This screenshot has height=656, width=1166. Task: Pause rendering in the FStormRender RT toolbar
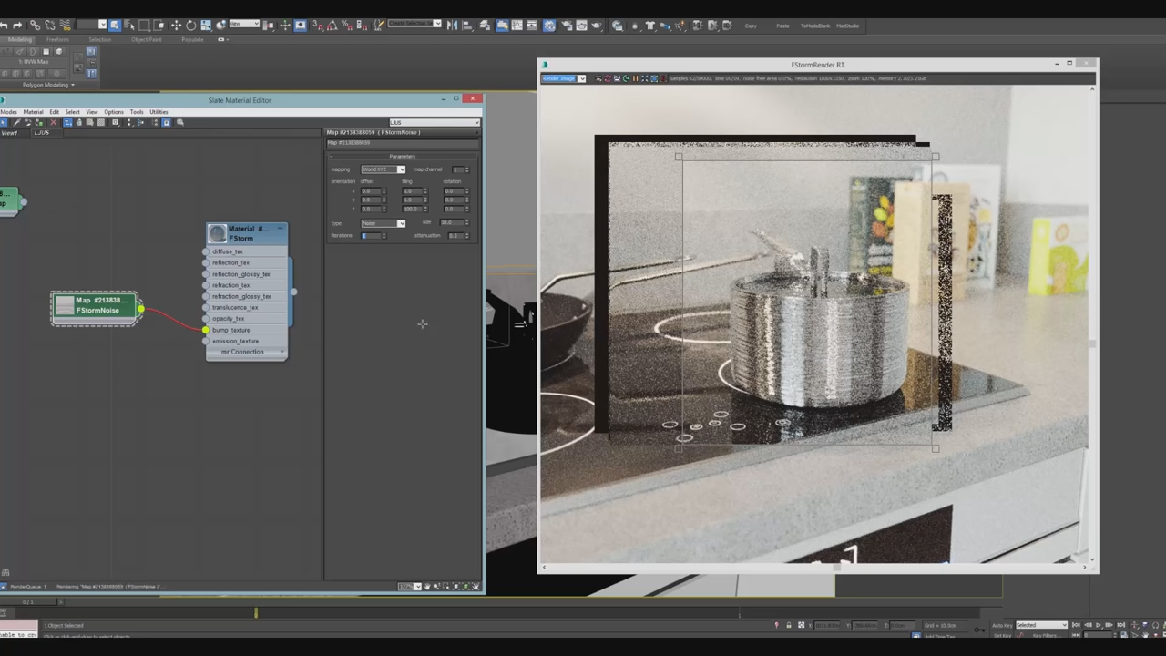coord(635,78)
